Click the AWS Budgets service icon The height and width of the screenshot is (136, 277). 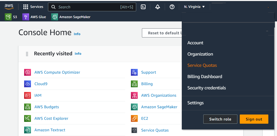pyautogui.click(x=28, y=107)
